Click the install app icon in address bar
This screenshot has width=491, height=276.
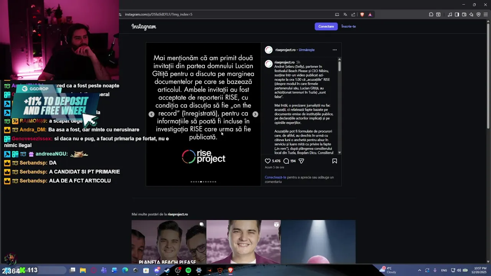click(x=337, y=15)
